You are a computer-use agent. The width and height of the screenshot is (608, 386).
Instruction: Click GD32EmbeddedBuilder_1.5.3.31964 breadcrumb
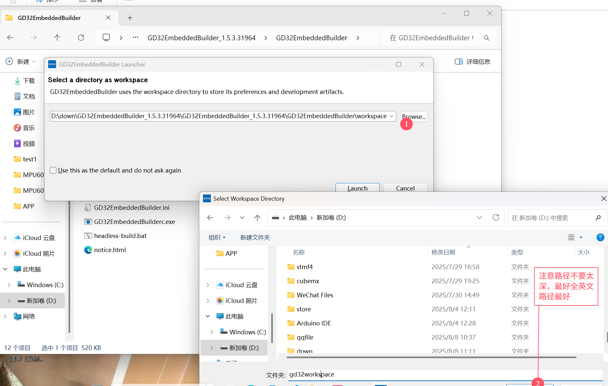point(201,38)
